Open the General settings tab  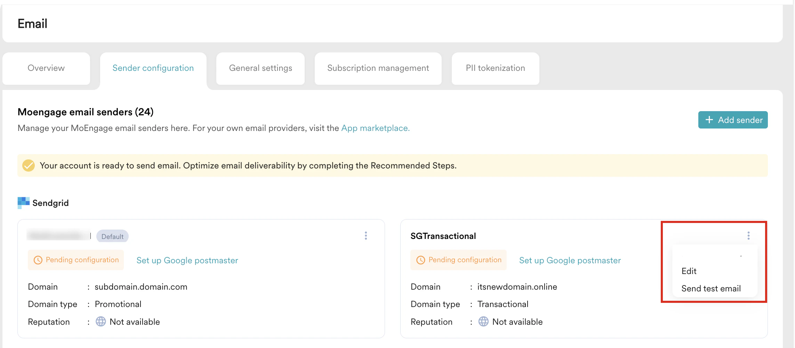pos(260,68)
